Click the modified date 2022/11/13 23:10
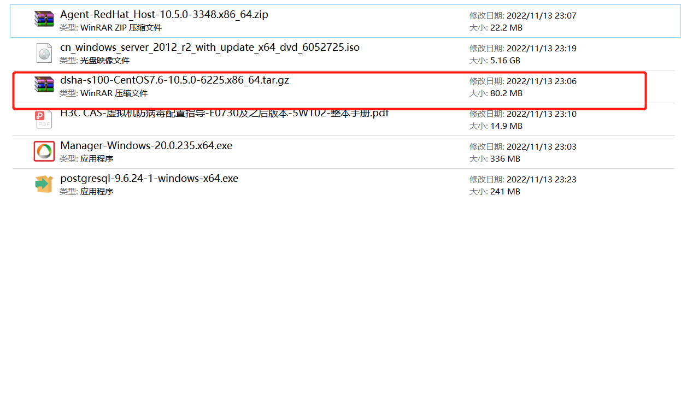681x420 pixels. [542, 114]
